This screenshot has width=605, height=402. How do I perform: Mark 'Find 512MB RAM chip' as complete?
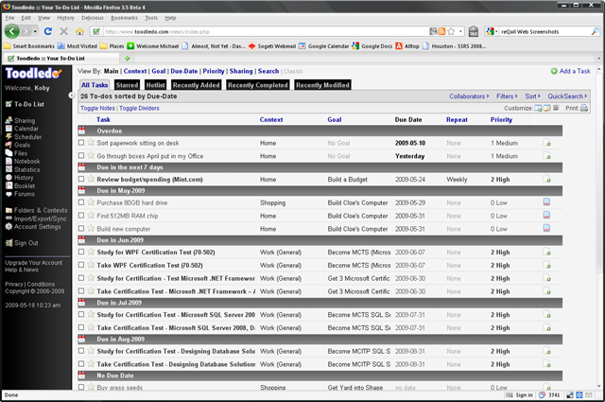click(x=81, y=216)
